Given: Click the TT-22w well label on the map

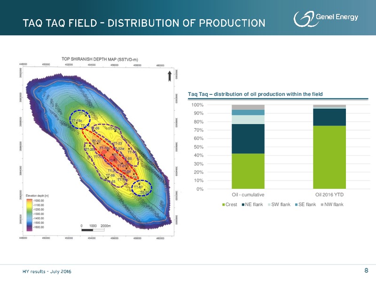Looking at the screenshot, I should pyautogui.click(x=119, y=149).
